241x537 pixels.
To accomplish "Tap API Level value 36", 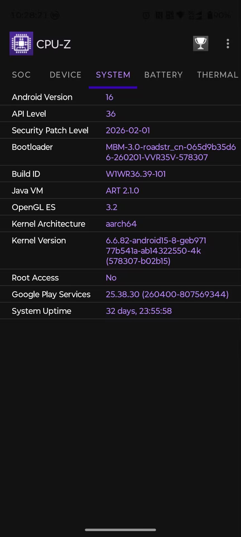I will (x=111, y=114).
